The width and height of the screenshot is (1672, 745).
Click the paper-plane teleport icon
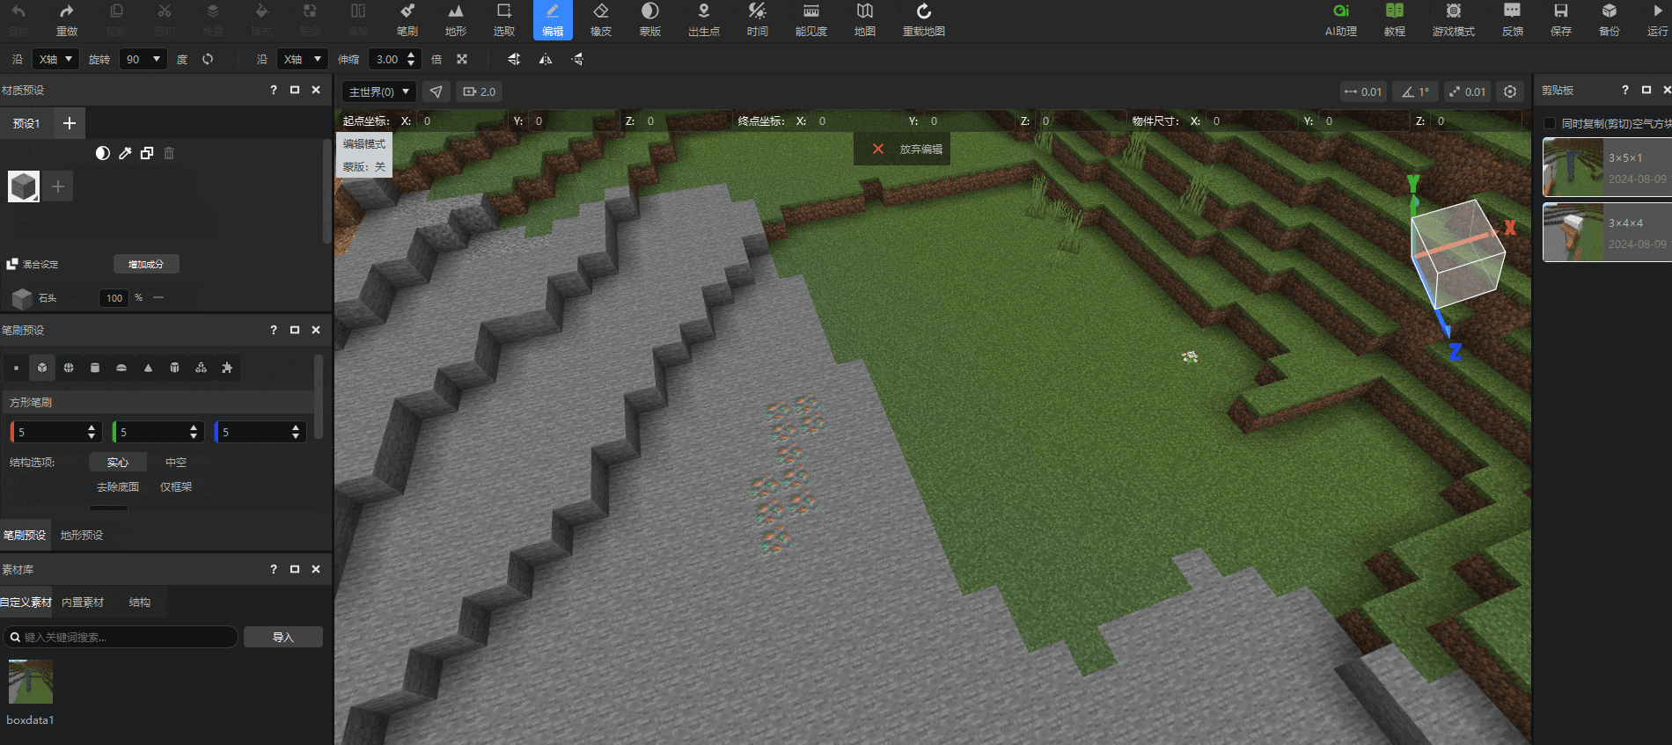436,91
